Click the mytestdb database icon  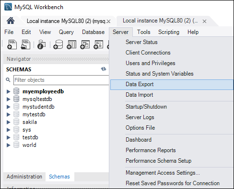coord(16,114)
